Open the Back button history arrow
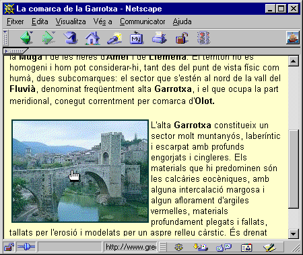303x255 pixels. coord(32,33)
